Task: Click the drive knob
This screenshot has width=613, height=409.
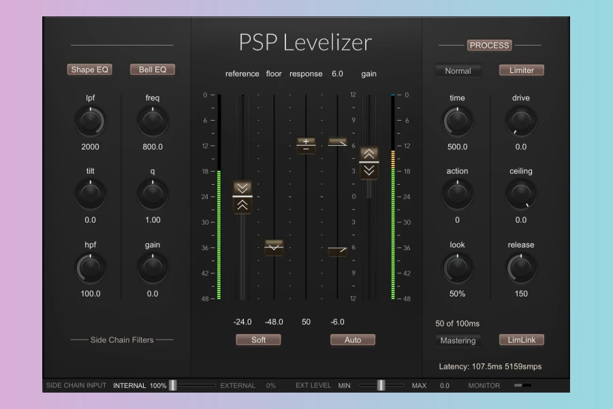Action: click(521, 121)
